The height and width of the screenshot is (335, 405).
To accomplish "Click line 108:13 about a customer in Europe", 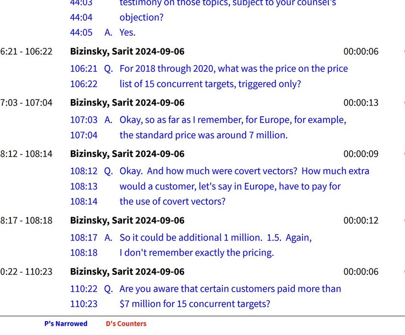I will pyautogui.click(x=205, y=186).
